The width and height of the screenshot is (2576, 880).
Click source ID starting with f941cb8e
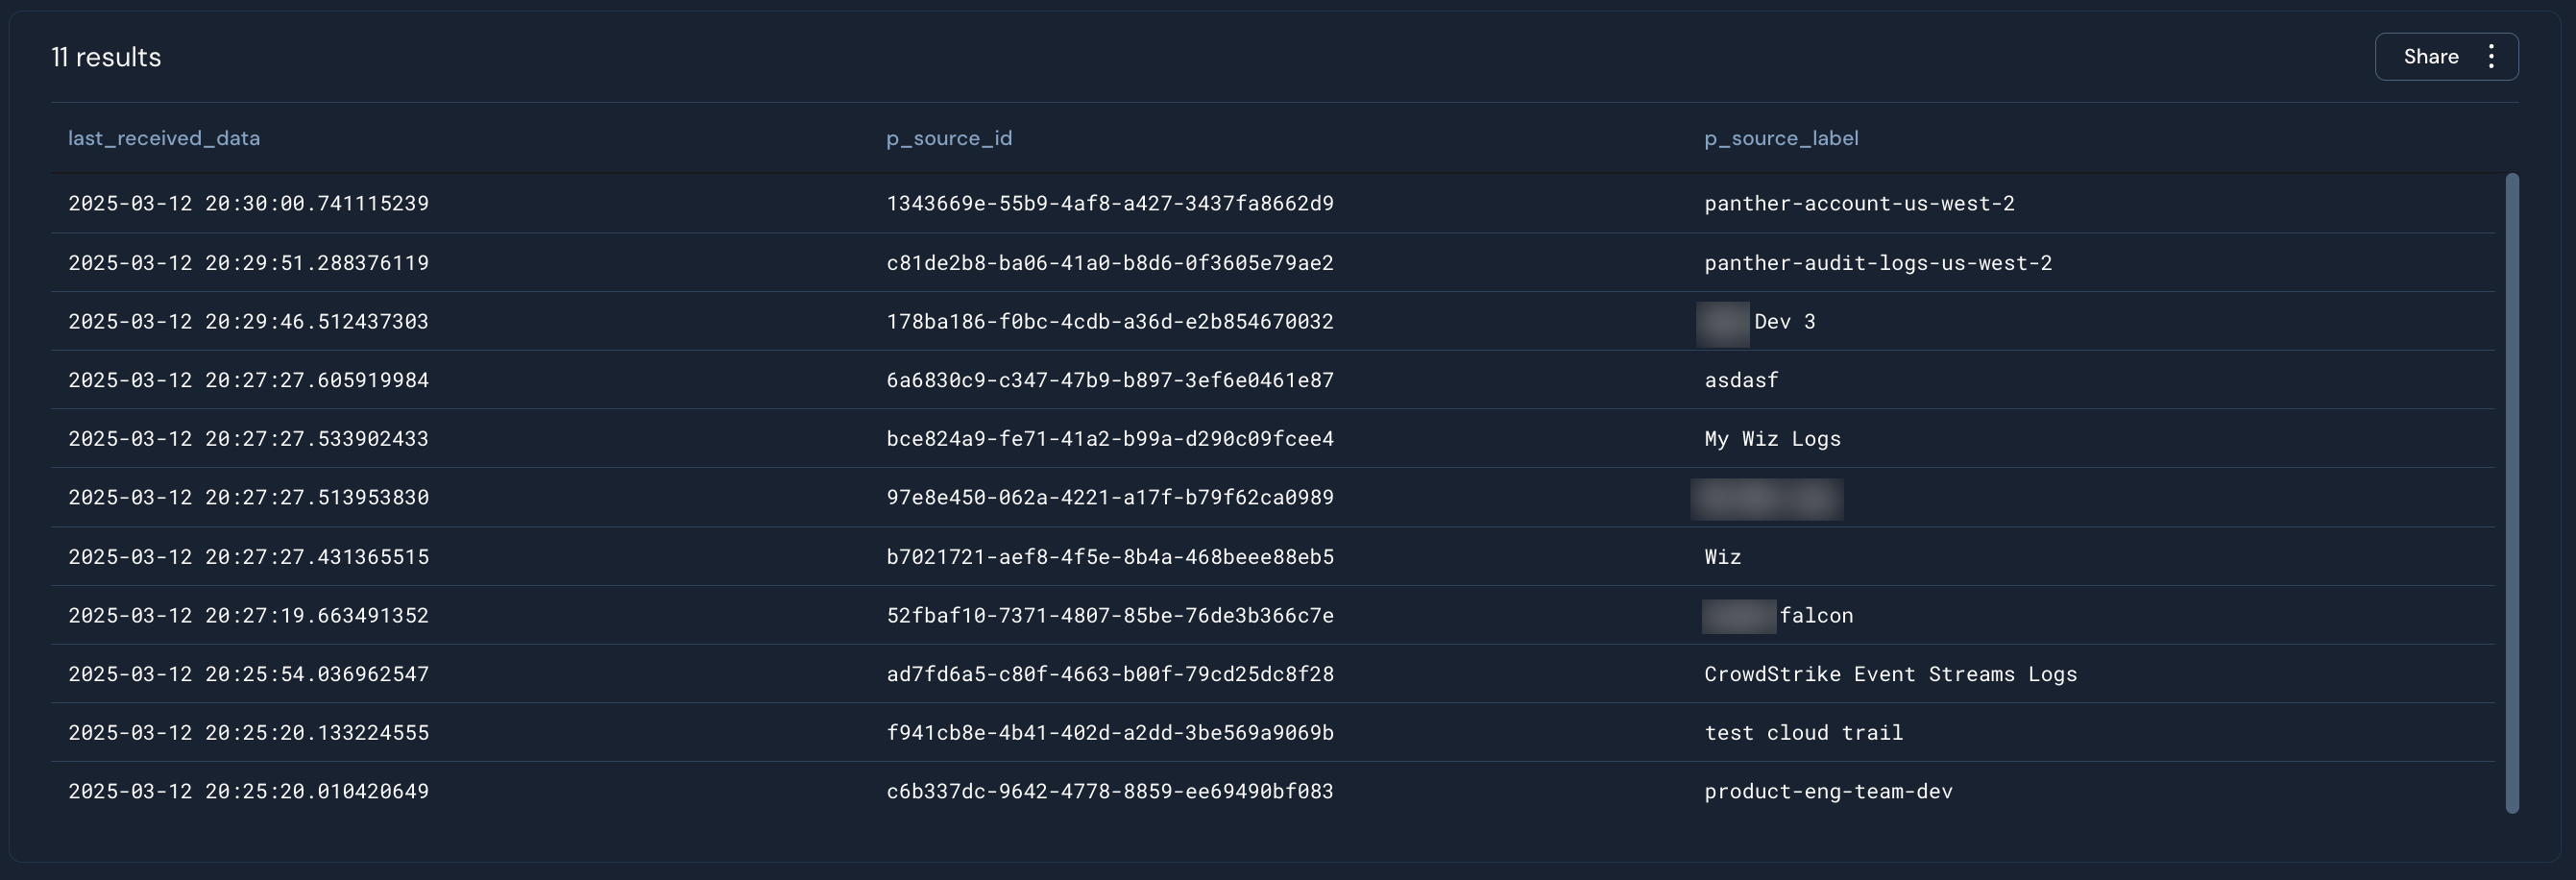(x=1109, y=733)
